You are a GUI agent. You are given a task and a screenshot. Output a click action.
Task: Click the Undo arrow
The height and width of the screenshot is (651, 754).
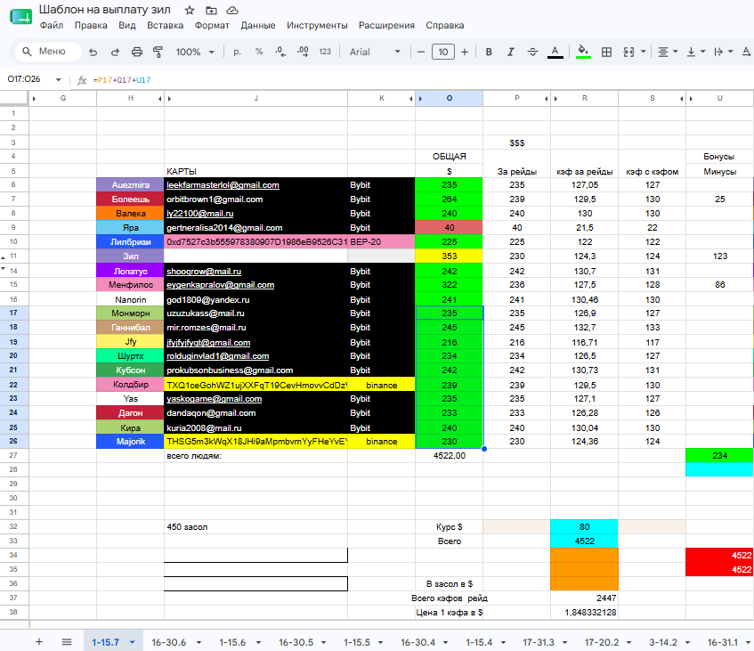click(93, 52)
